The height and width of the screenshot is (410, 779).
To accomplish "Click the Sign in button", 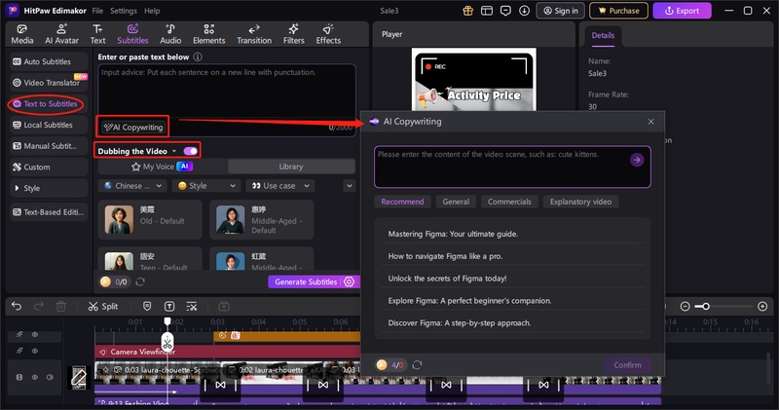I will [561, 11].
